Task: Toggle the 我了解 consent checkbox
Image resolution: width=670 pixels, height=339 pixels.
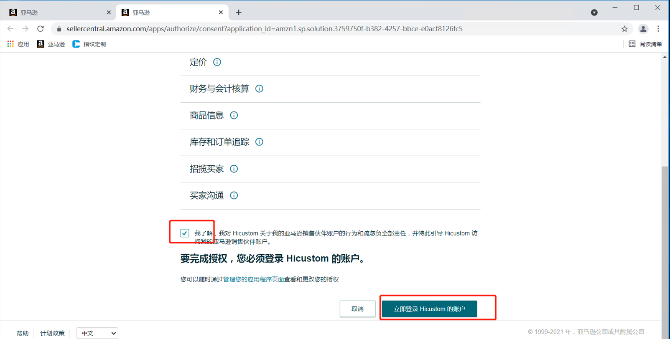Action: [x=185, y=233]
